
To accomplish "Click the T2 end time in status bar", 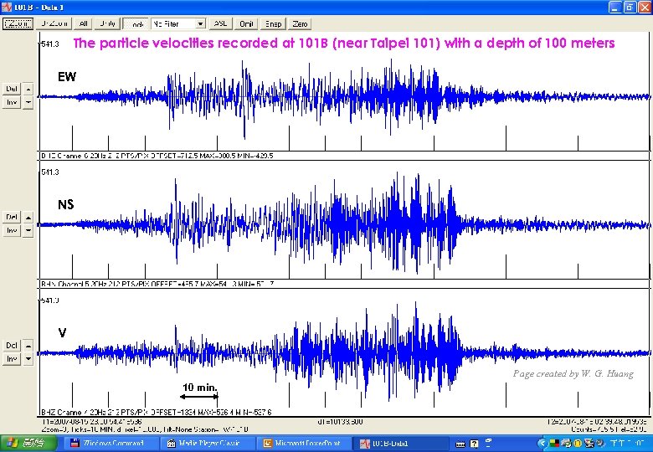I will [x=597, y=422].
